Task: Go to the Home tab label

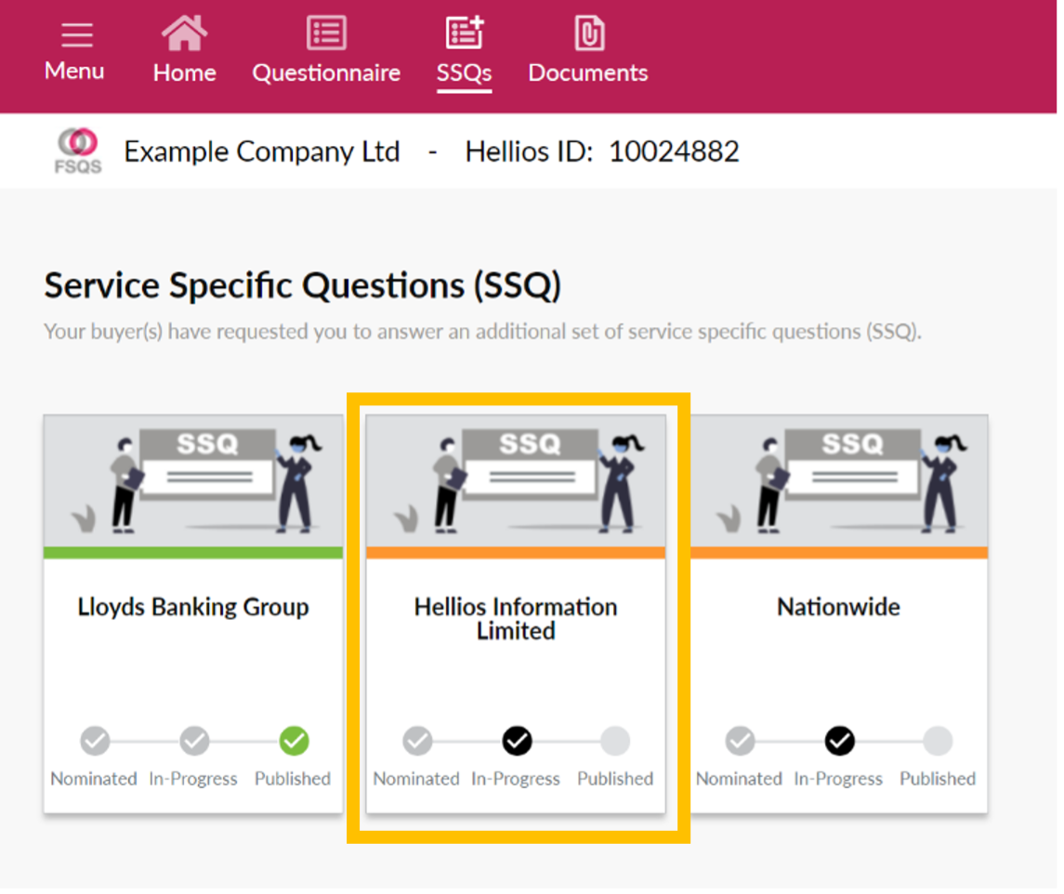Action: click(185, 72)
